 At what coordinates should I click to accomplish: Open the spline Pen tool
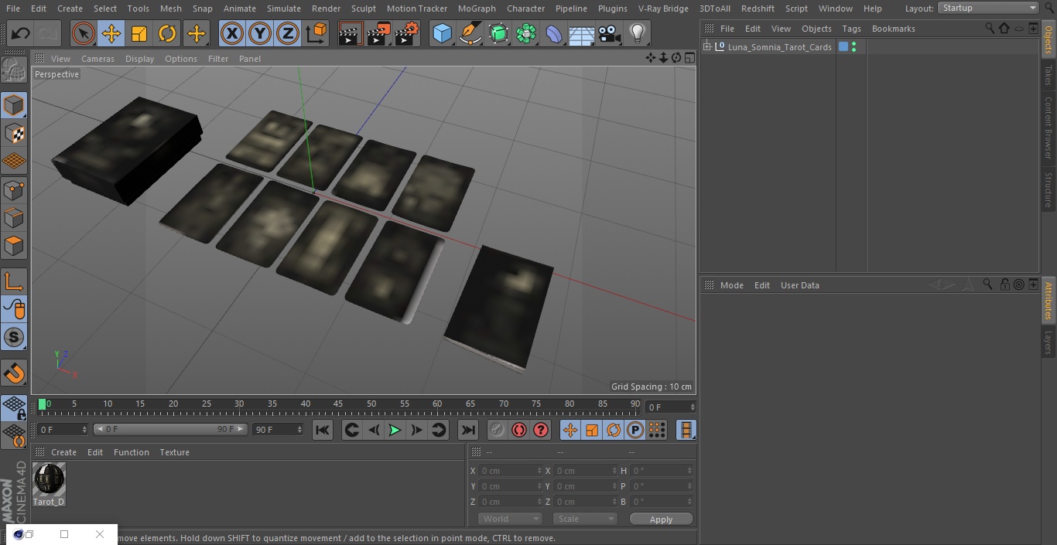coord(470,33)
